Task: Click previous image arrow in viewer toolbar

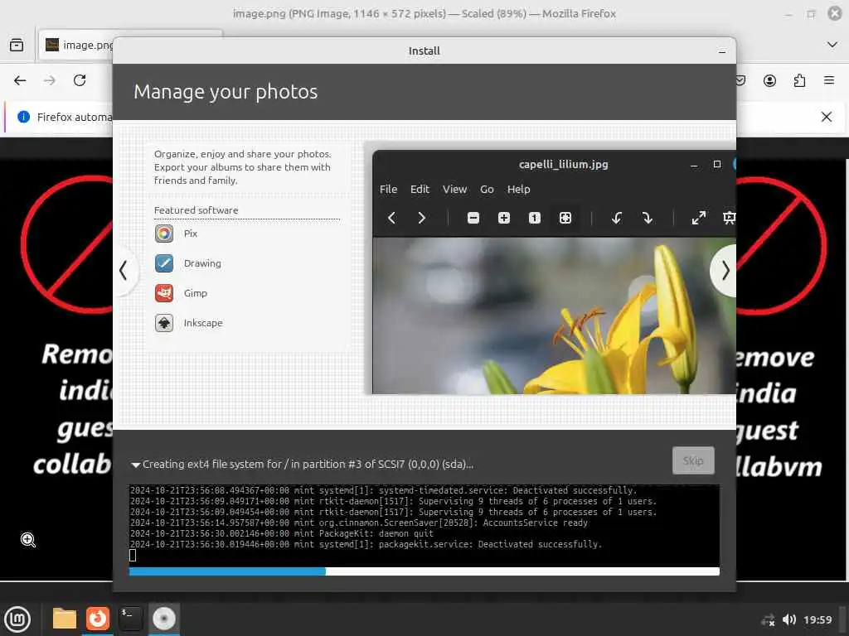Action: pos(391,218)
